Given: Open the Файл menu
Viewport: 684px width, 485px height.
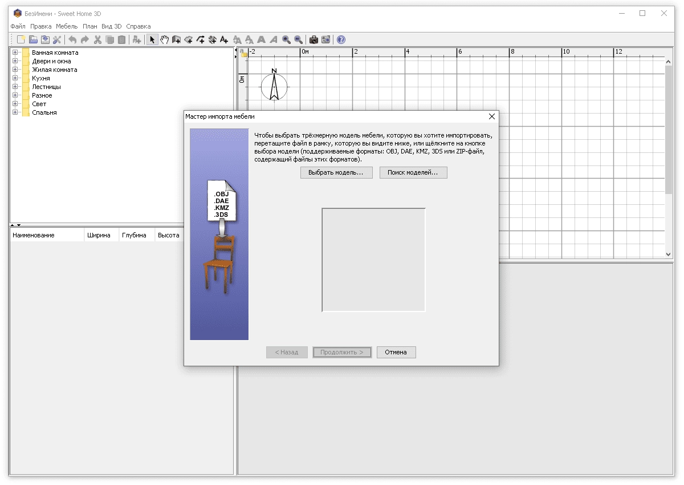Looking at the screenshot, I should 18,26.
